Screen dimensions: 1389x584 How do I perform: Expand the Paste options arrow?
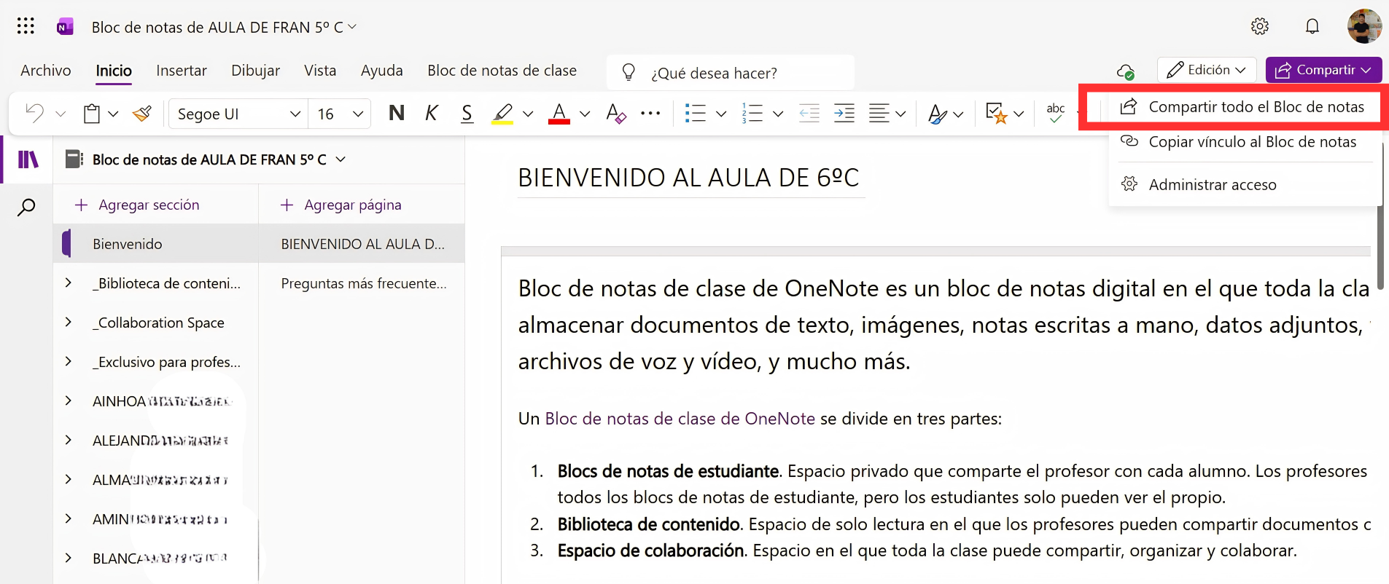(113, 114)
